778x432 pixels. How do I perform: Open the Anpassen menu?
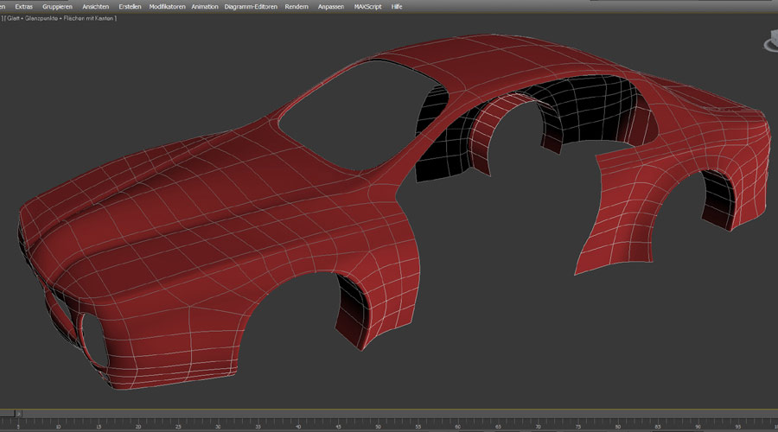330,6
